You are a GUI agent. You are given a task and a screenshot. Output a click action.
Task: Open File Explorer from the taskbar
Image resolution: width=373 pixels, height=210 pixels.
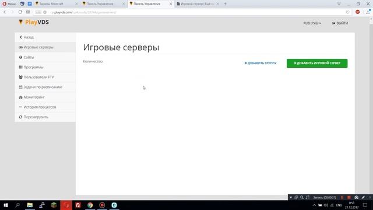[x=30, y=205]
